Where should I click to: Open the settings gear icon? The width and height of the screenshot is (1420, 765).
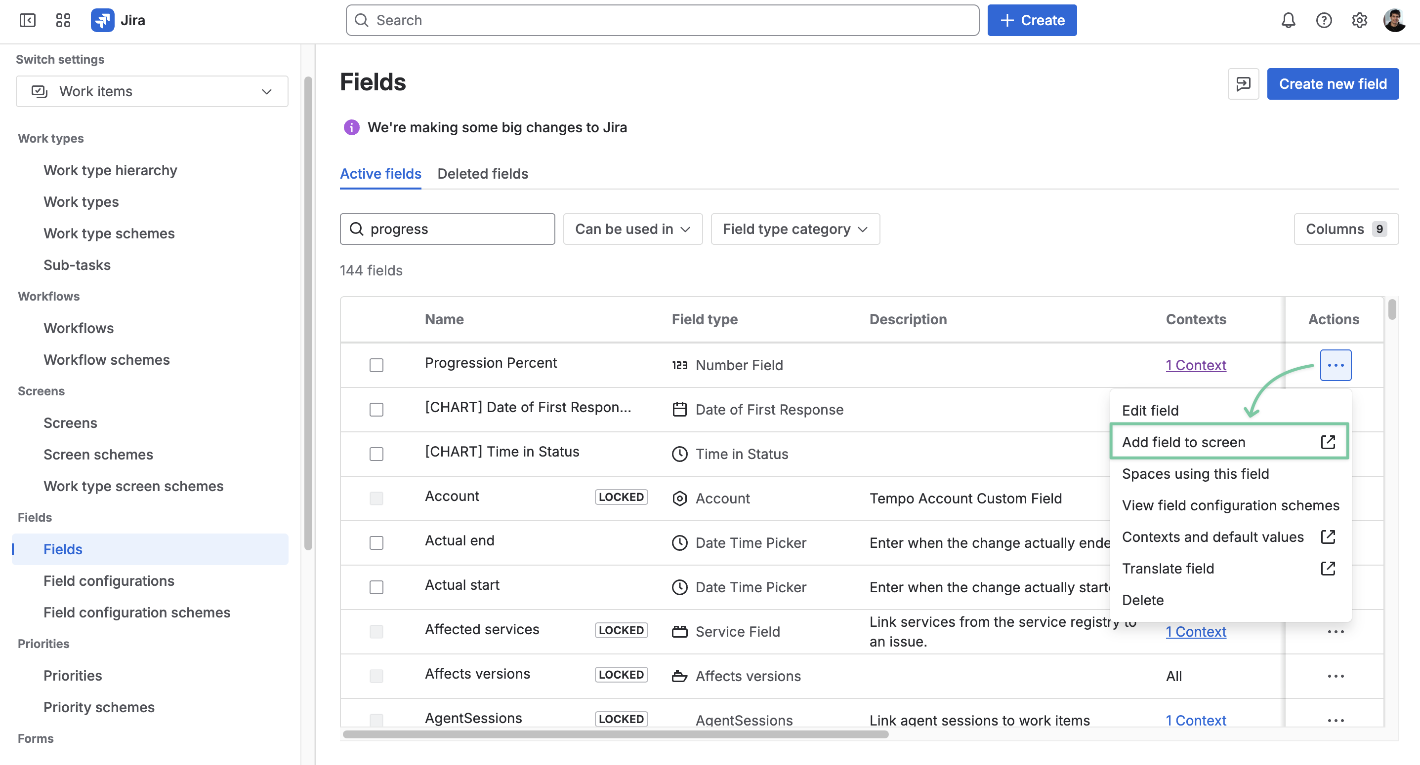click(x=1359, y=20)
